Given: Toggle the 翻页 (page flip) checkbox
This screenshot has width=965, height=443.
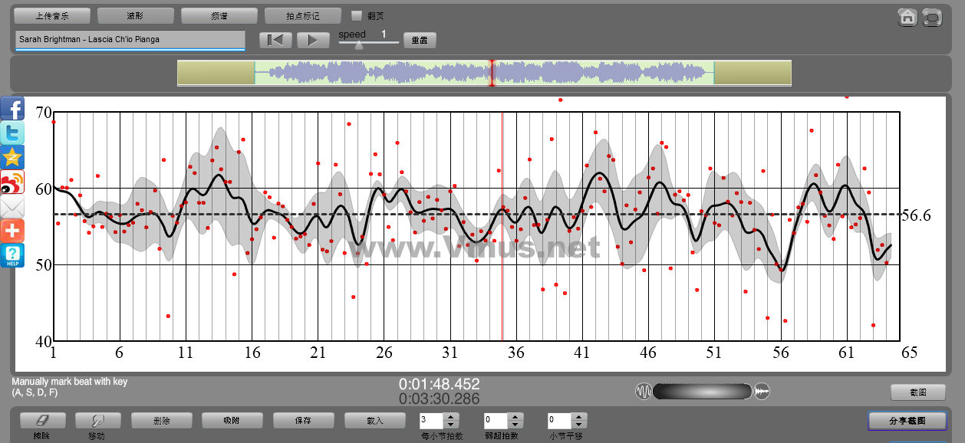Looking at the screenshot, I should pyautogui.click(x=356, y=15).
